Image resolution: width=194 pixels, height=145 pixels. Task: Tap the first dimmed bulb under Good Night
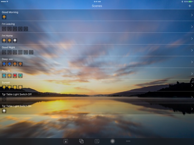point(4,52)
